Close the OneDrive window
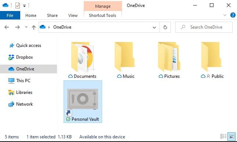Viewport: 237px width, 142px height. (229, 6)
